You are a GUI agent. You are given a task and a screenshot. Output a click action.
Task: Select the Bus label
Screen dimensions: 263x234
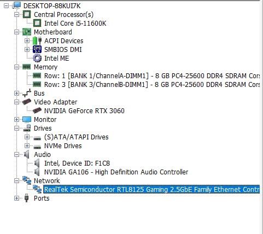point(39,93)
